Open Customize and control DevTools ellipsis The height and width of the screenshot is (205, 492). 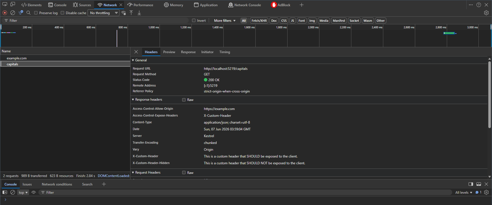click(x=471, y=5)
